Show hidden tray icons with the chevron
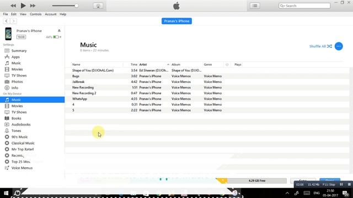This screenshot has width=353, height=198. coord(287,193)
